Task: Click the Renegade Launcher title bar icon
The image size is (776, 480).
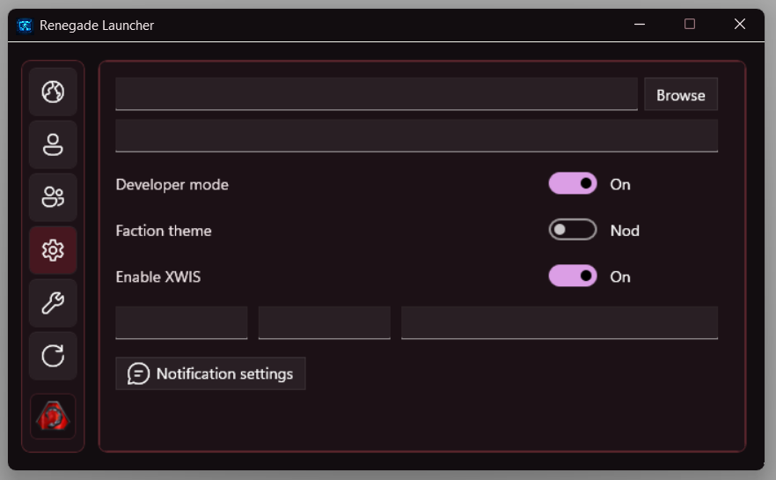Action: pyautogui.click(x=25, y=26)
